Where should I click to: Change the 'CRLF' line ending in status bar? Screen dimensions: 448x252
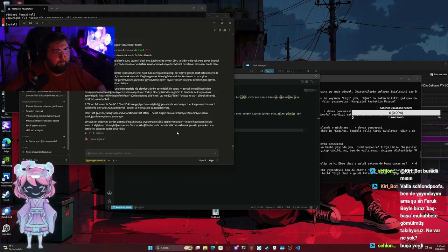[288, 207]
